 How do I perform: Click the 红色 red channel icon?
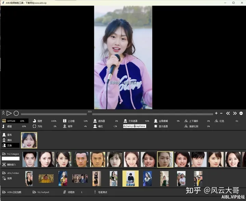(x=216, y=121)
